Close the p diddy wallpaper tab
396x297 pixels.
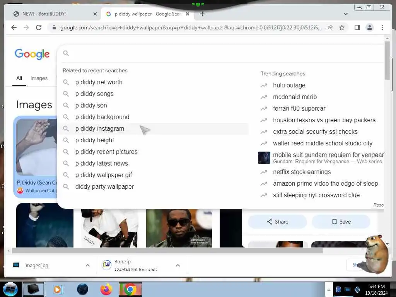tap(188, 14)
